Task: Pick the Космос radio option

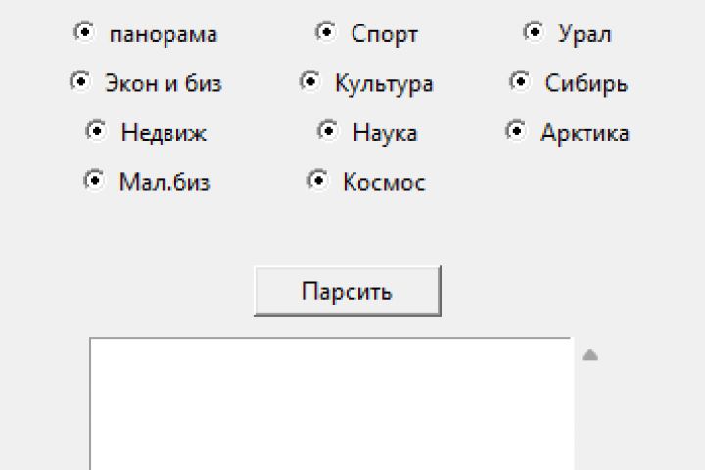Action: pos(317,180)
